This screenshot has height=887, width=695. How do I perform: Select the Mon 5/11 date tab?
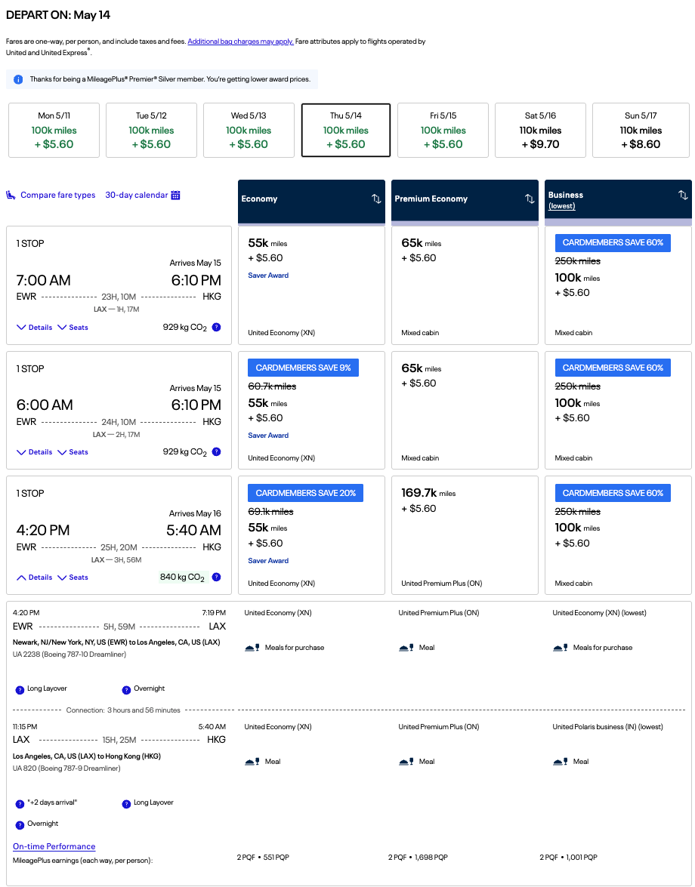[54, 130]
